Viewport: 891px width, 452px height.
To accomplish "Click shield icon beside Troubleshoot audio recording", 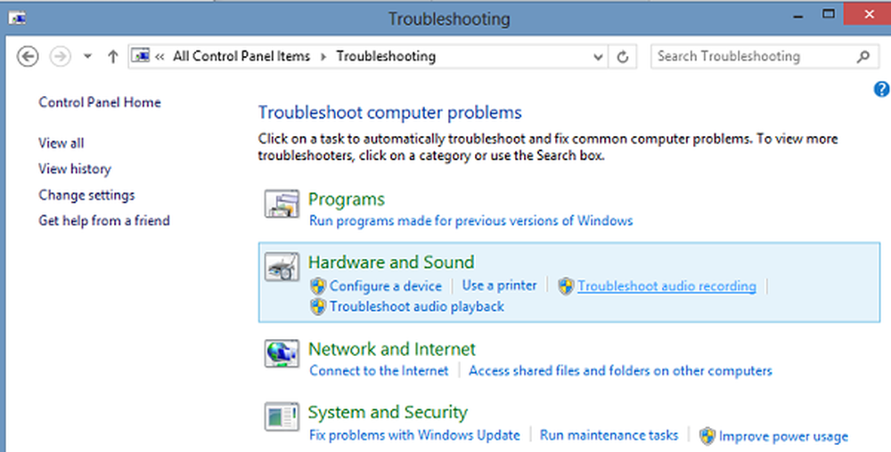I will [x=566, y=286].
